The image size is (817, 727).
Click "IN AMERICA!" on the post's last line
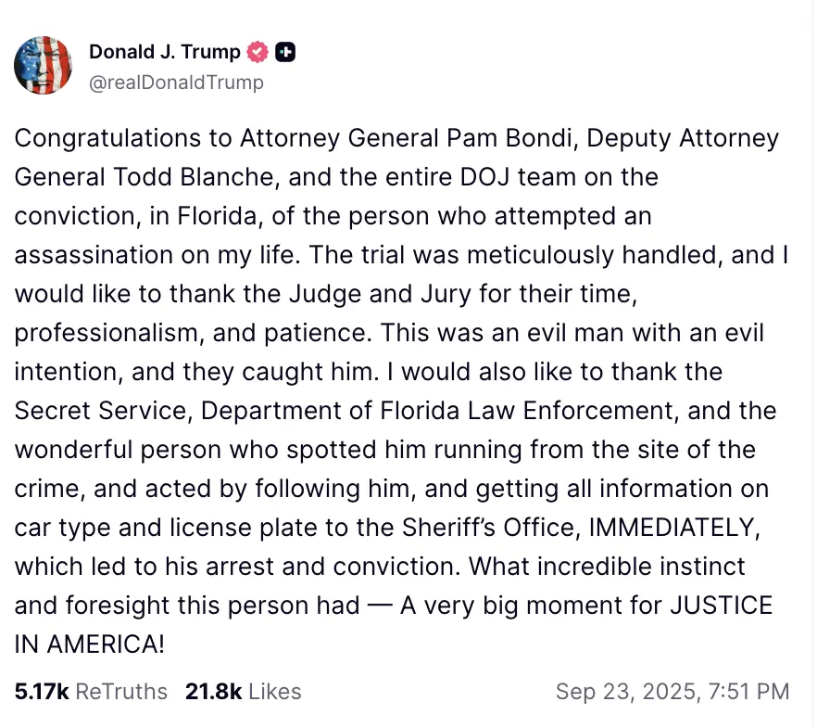coord(90,644)
